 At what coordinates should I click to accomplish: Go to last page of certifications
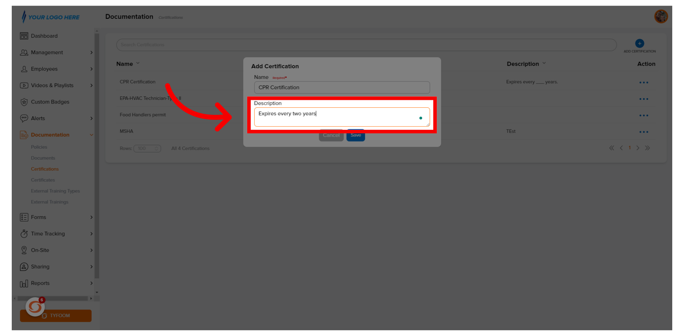tap(647, 148)
